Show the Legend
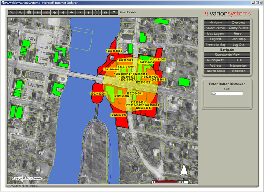This screenshot has width=264, height=192. tap(216, 39)
